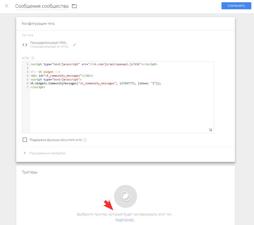Click the custom HTML tag type icon

click(25, 45)
